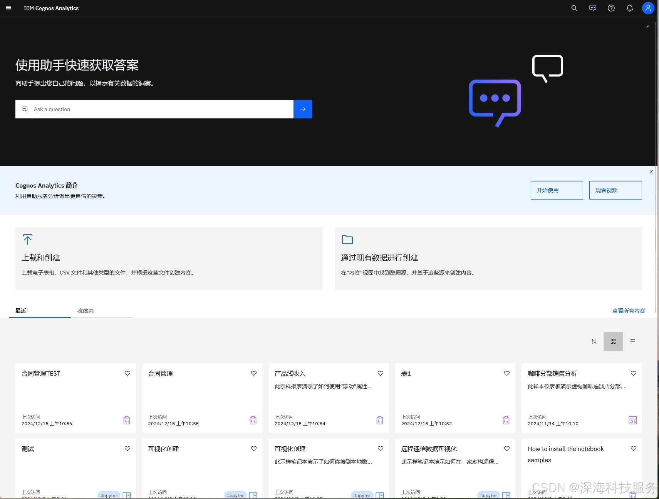This screenshot has height=499, width=659.
Task: Open the search icon in header
Action: [x=574, y=8]
